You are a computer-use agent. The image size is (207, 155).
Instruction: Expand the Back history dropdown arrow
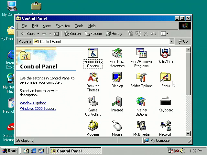click(x=38, y=34)
